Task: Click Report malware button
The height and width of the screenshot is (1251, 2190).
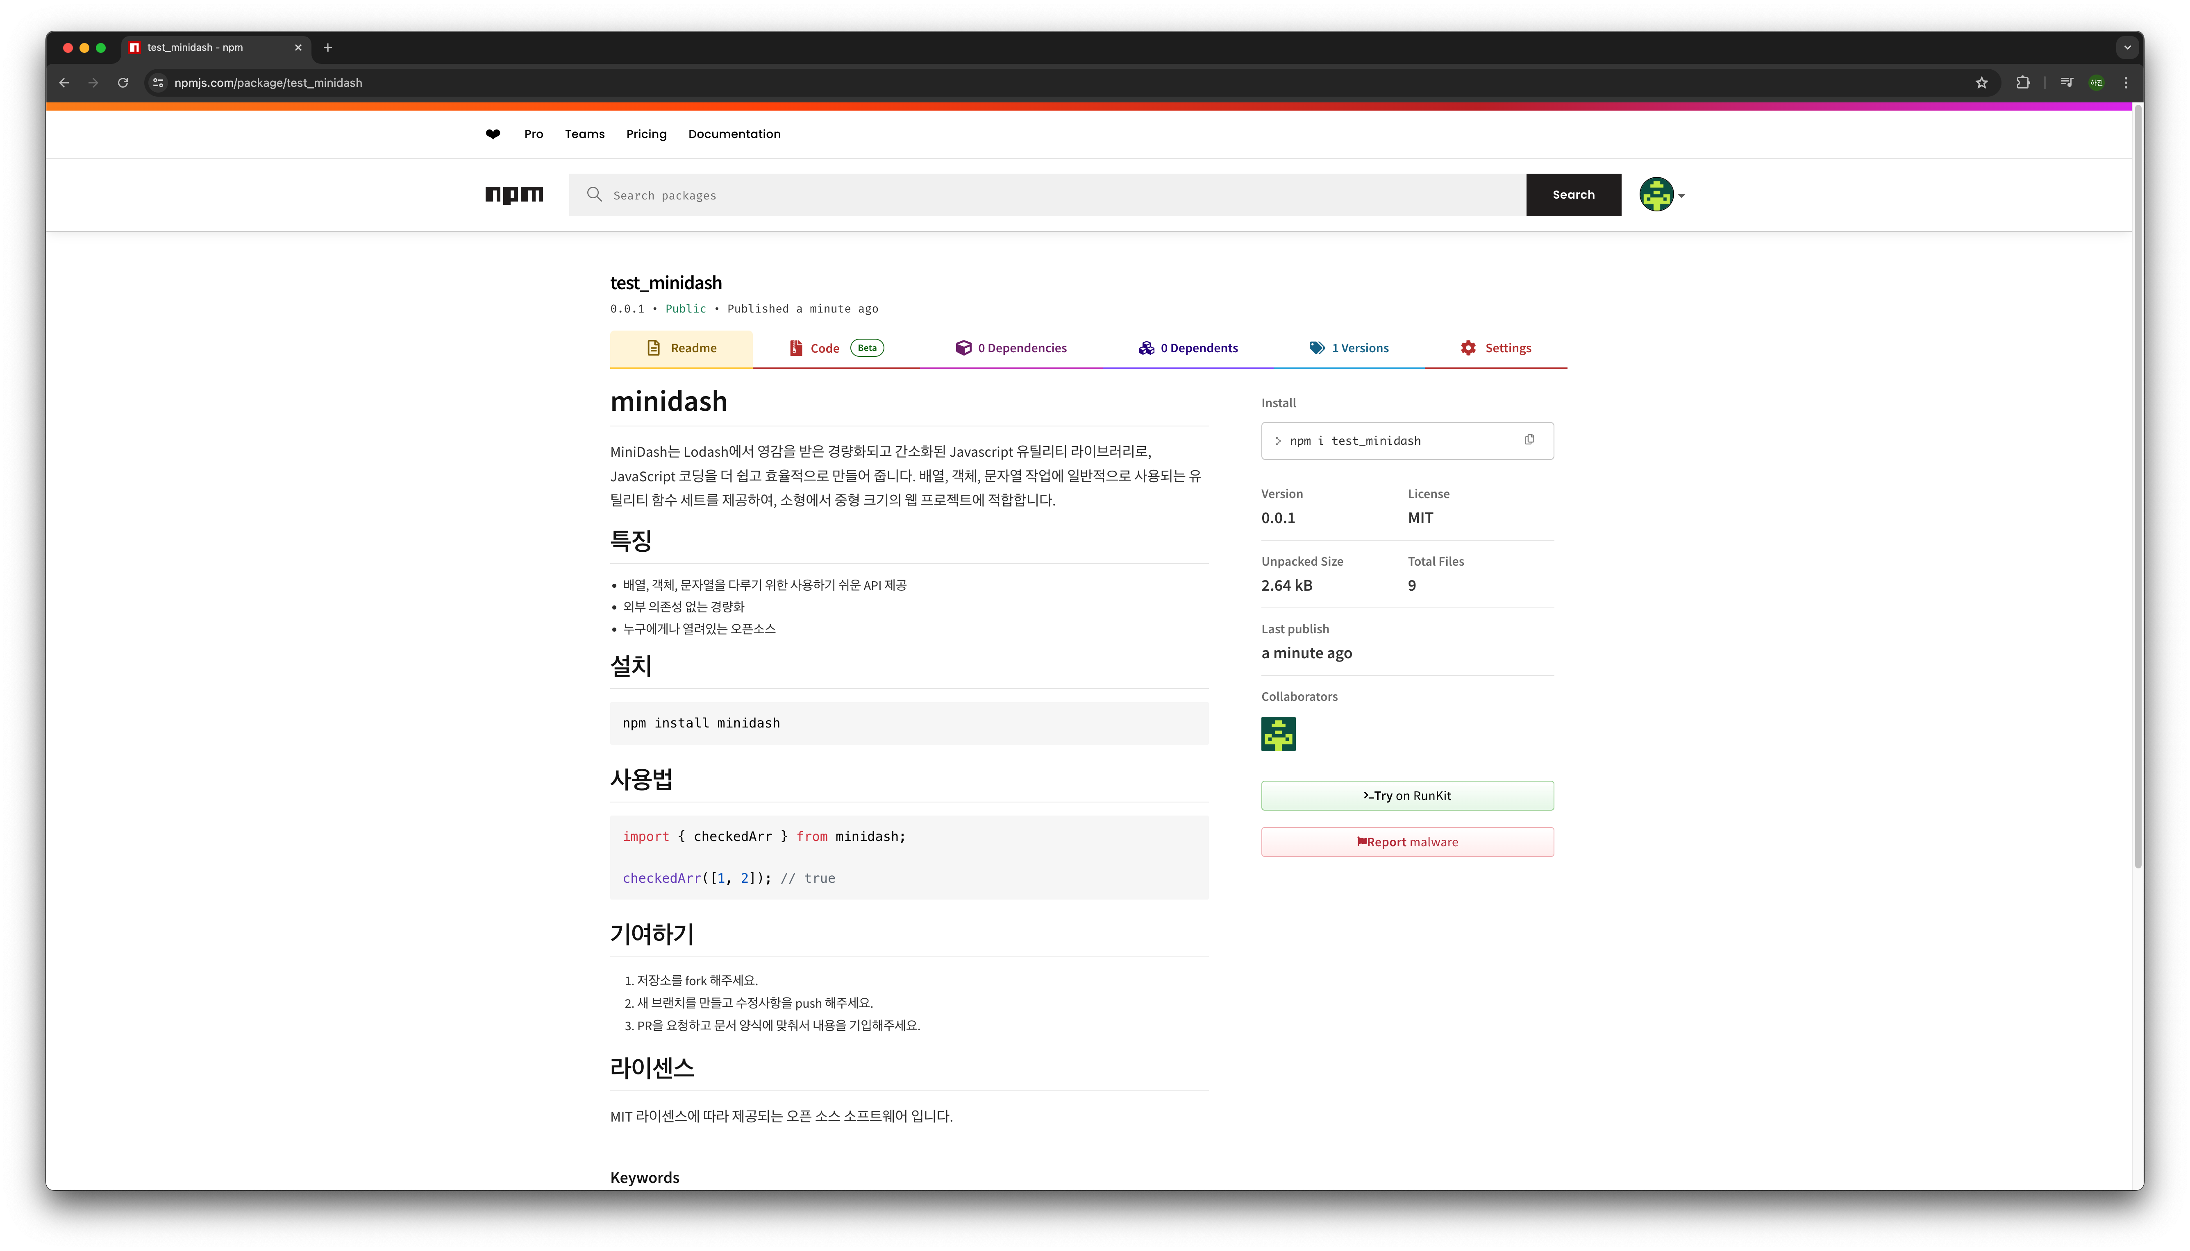Action: 1407,842
